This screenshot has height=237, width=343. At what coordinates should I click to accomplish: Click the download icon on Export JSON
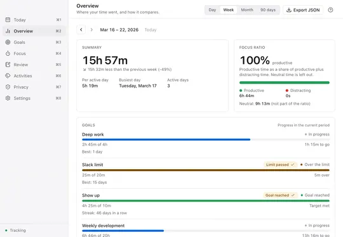click(x=289, y=10)
